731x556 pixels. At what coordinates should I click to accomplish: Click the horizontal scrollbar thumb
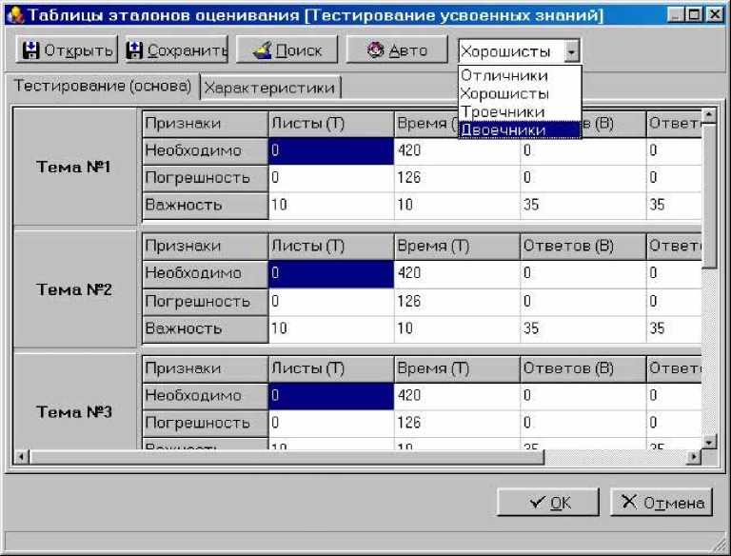point(286,457)
